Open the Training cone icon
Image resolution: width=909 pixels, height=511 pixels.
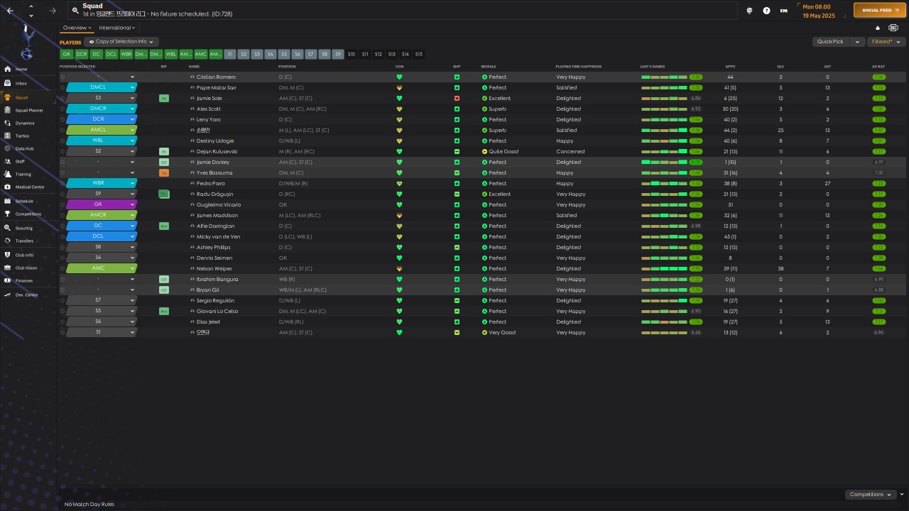click(x=8, y=174)
